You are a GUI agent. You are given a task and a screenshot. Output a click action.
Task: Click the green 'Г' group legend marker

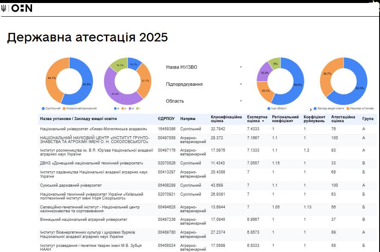click(x=137, y=108)
